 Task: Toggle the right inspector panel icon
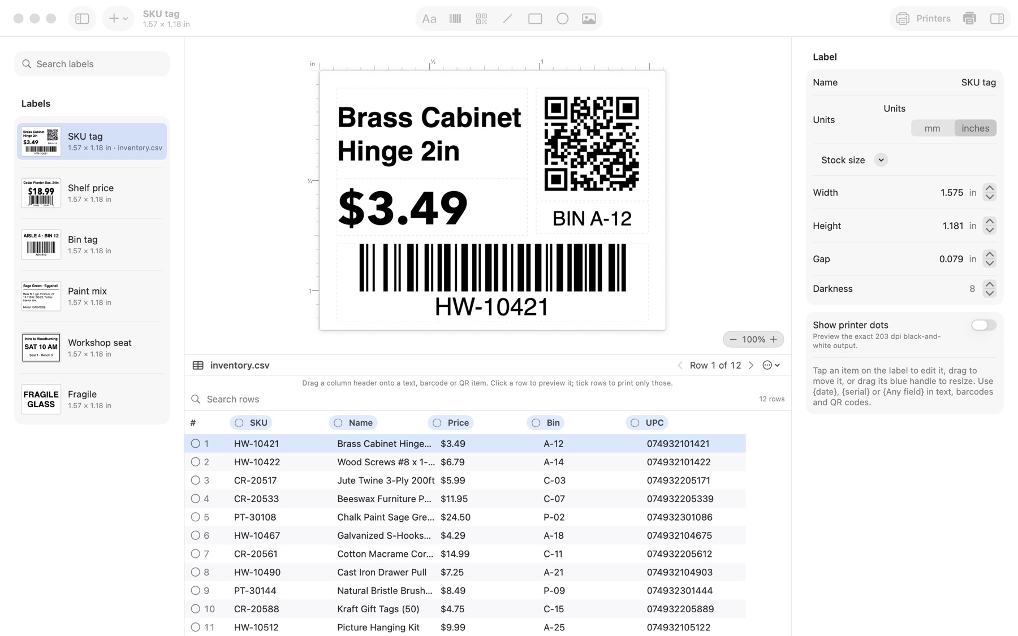pyautogui.click(x=997, y=19)
